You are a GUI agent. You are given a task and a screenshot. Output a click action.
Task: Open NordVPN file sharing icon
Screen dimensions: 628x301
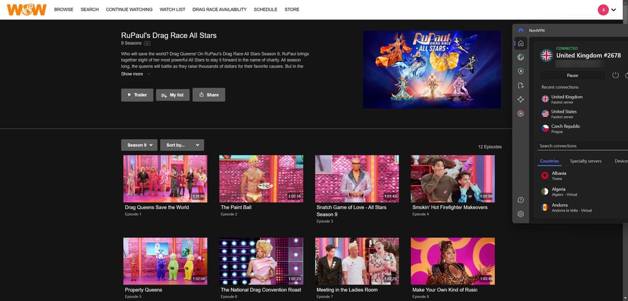pyautogui.click(x=520, y=85)
